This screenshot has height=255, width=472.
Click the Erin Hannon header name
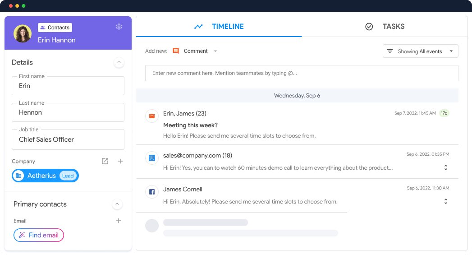pos(57,40)
